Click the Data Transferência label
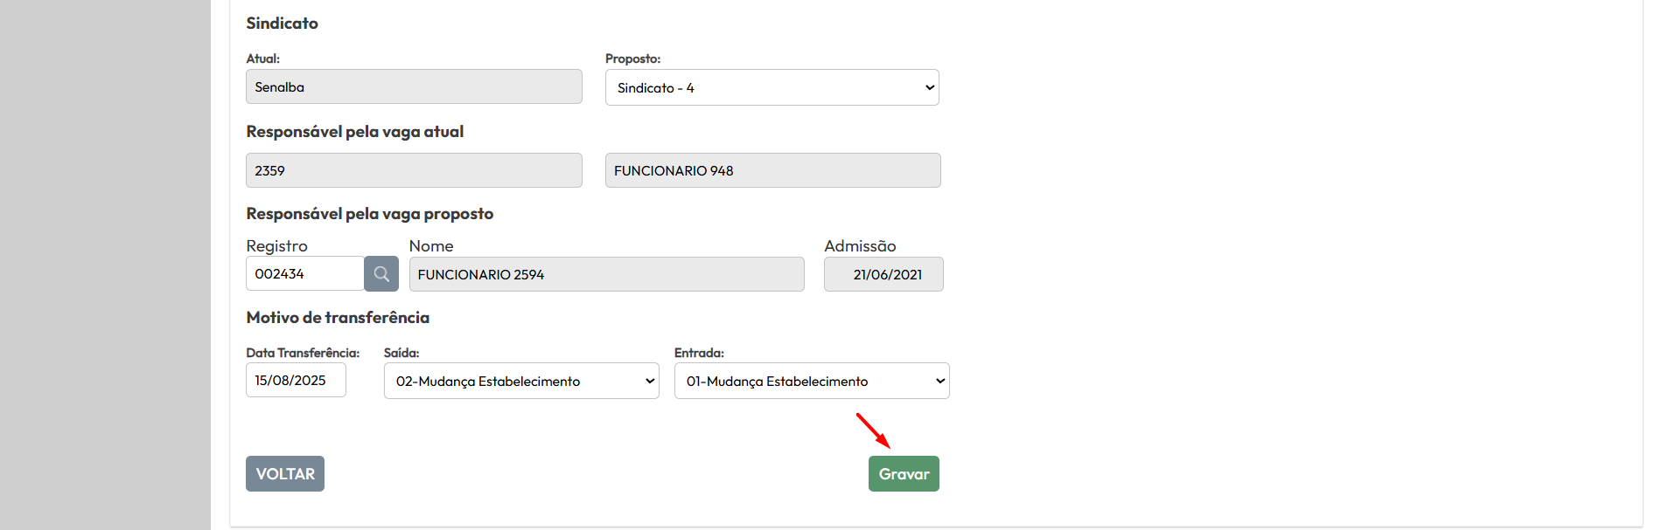 (303, 353)
